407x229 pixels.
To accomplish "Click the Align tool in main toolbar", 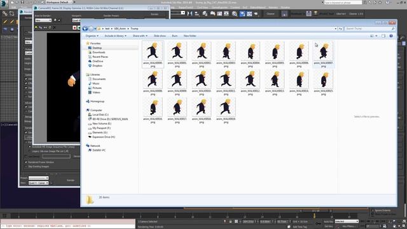I will tap(197, 13).
